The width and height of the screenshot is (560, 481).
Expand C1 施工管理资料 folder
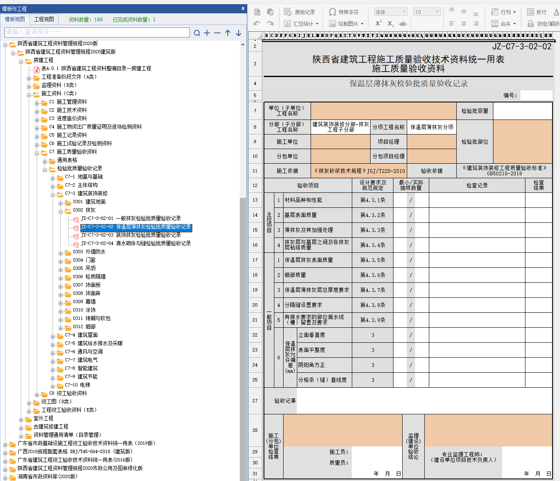point(37,103)
